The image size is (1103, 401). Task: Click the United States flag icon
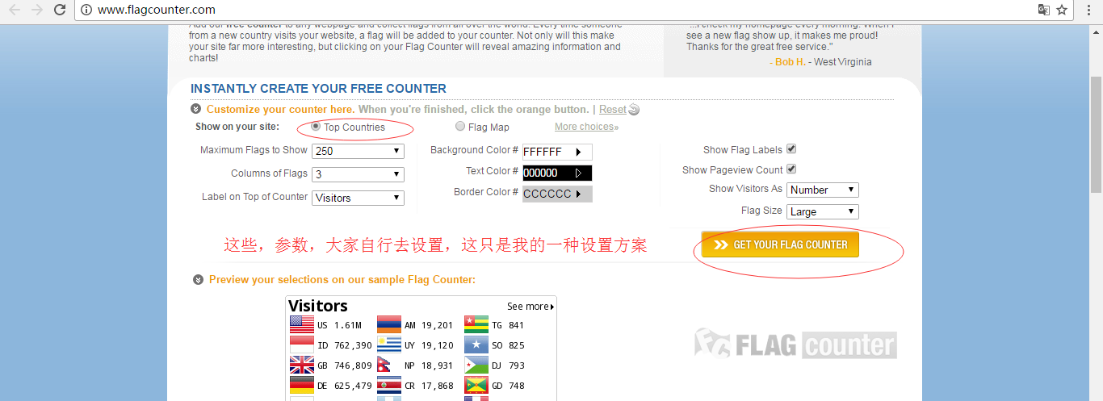click(x=302, y=325)
